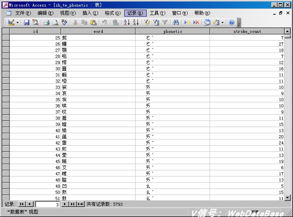Screen dimensions: 293x217
Task: Click the phonetic cell in row 46
Action: click(173, 167)
